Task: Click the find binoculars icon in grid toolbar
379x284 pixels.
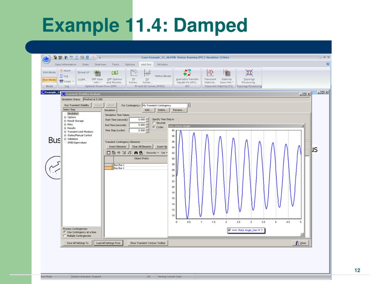Action: [x=136, y=153]
